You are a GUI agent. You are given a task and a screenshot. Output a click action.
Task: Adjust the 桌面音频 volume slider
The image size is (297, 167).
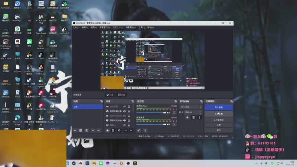point(151,124)
